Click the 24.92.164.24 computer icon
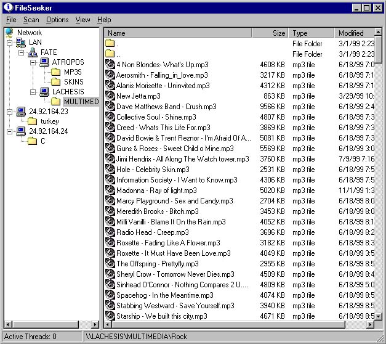 coord(21,131)
